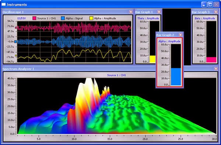Close the Oscilloscope 1 panel
Viewport: 221px width, 145px height.
tap(131, 12)
